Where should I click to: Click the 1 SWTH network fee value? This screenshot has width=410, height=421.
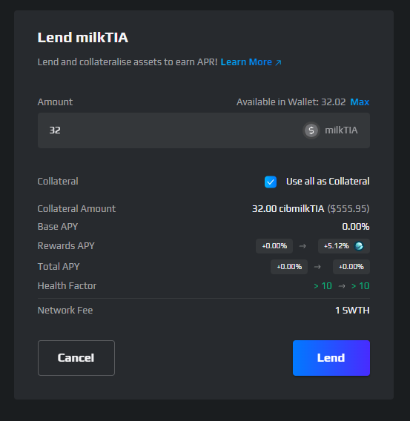click(352, 311)
